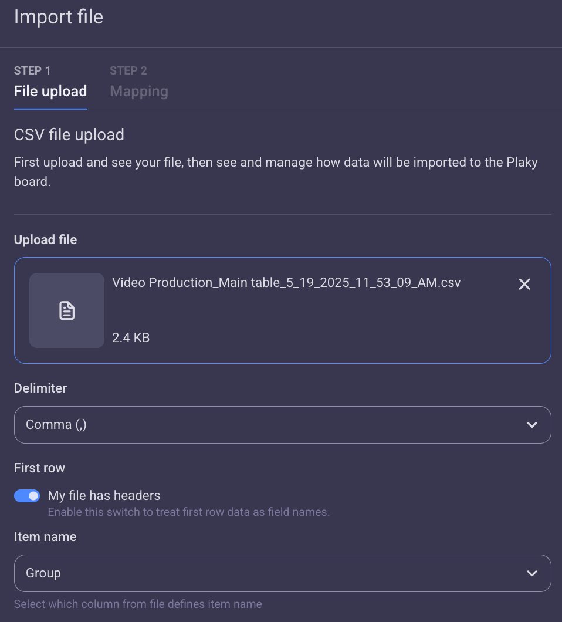562x622 pixels.
Task: Click the chevron on the Delimiter field
Action: [x=532, y=424]
